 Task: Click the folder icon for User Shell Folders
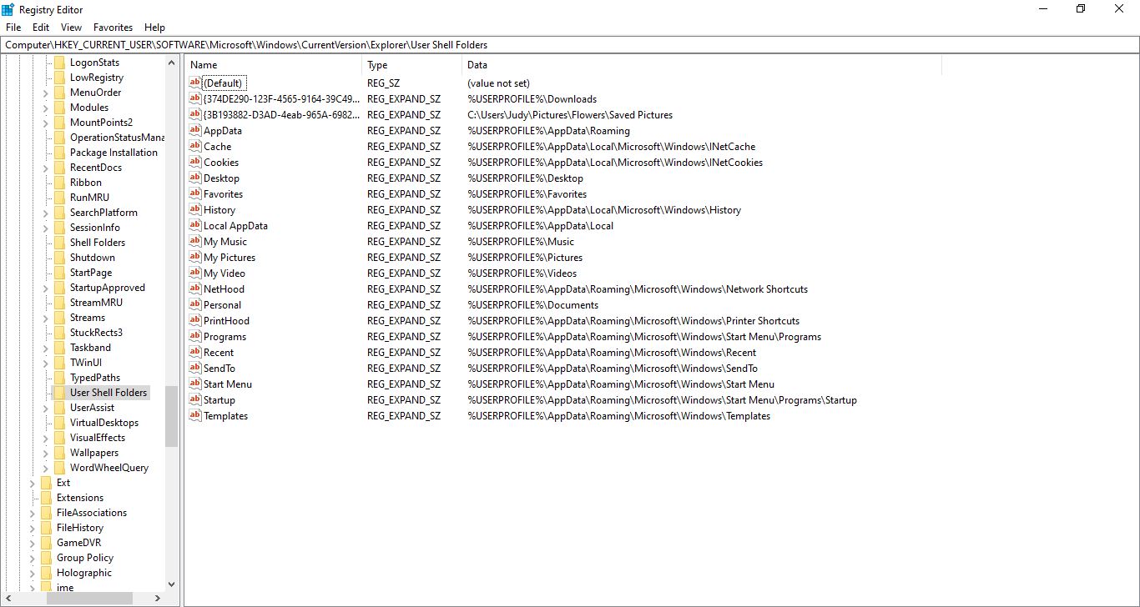pyautogui.click(x=59, y=392)
